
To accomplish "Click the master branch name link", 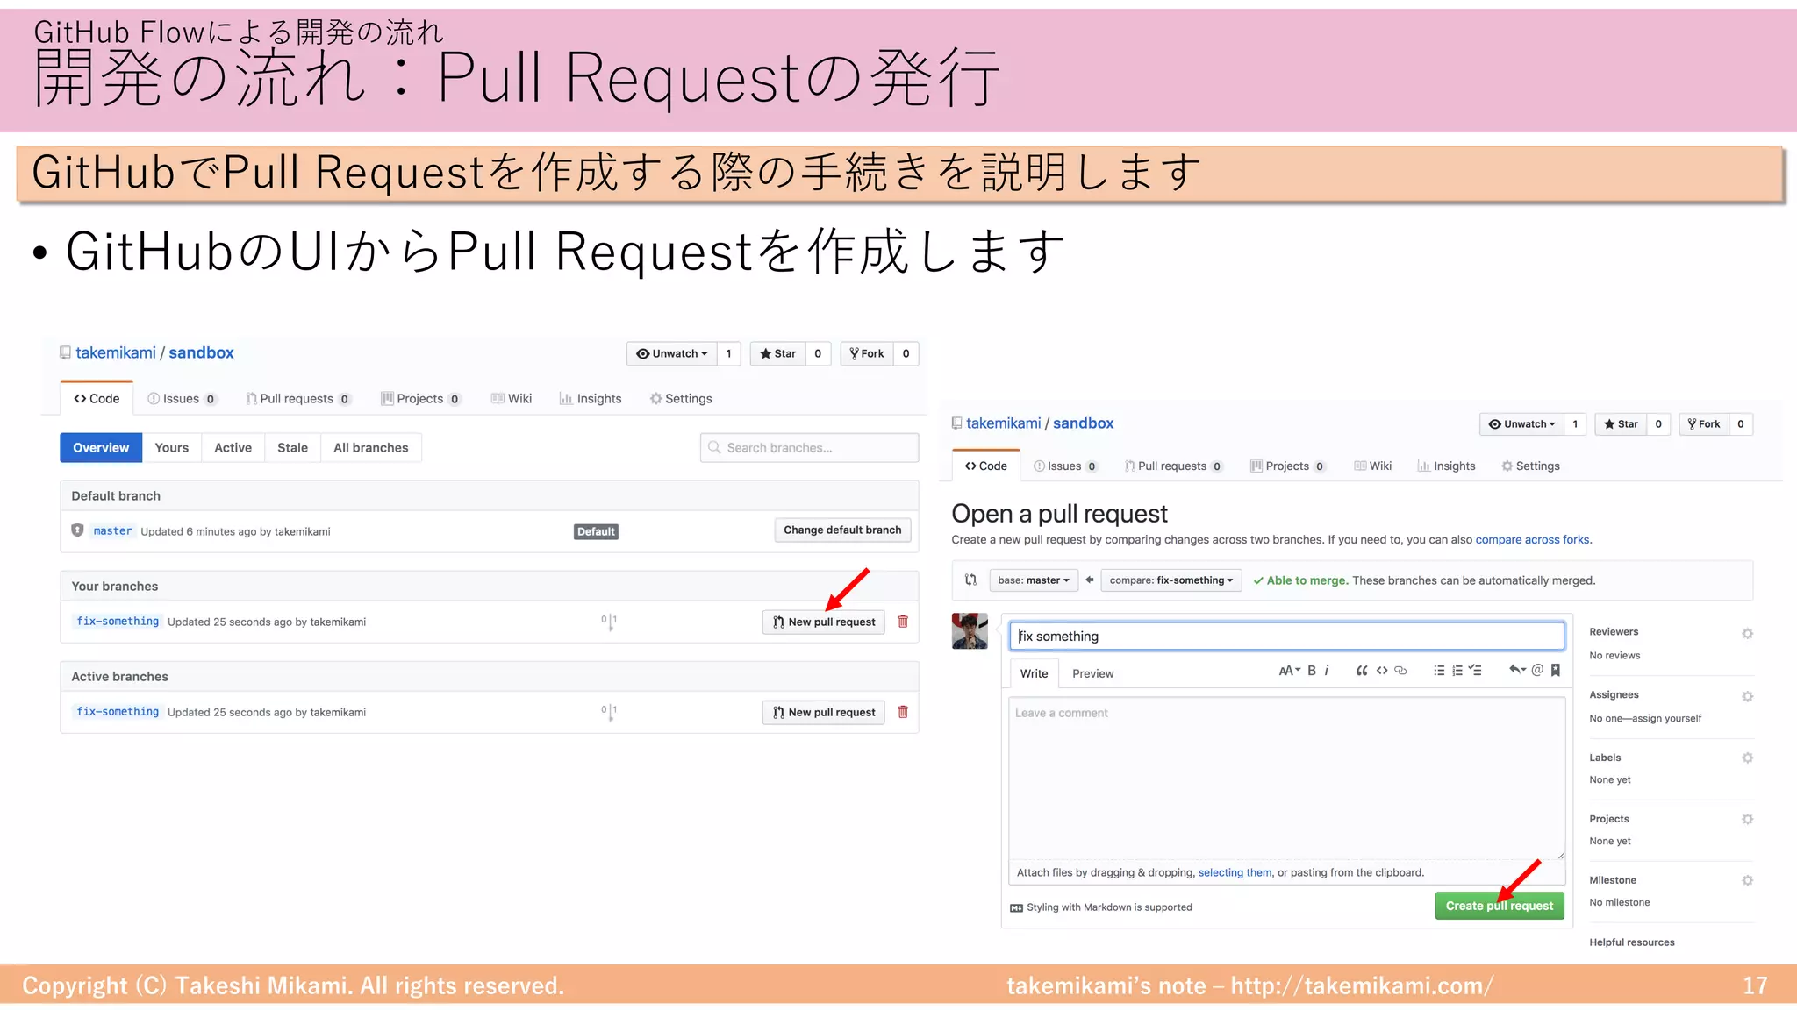I will pyautogui.click(x=112, y=531).
